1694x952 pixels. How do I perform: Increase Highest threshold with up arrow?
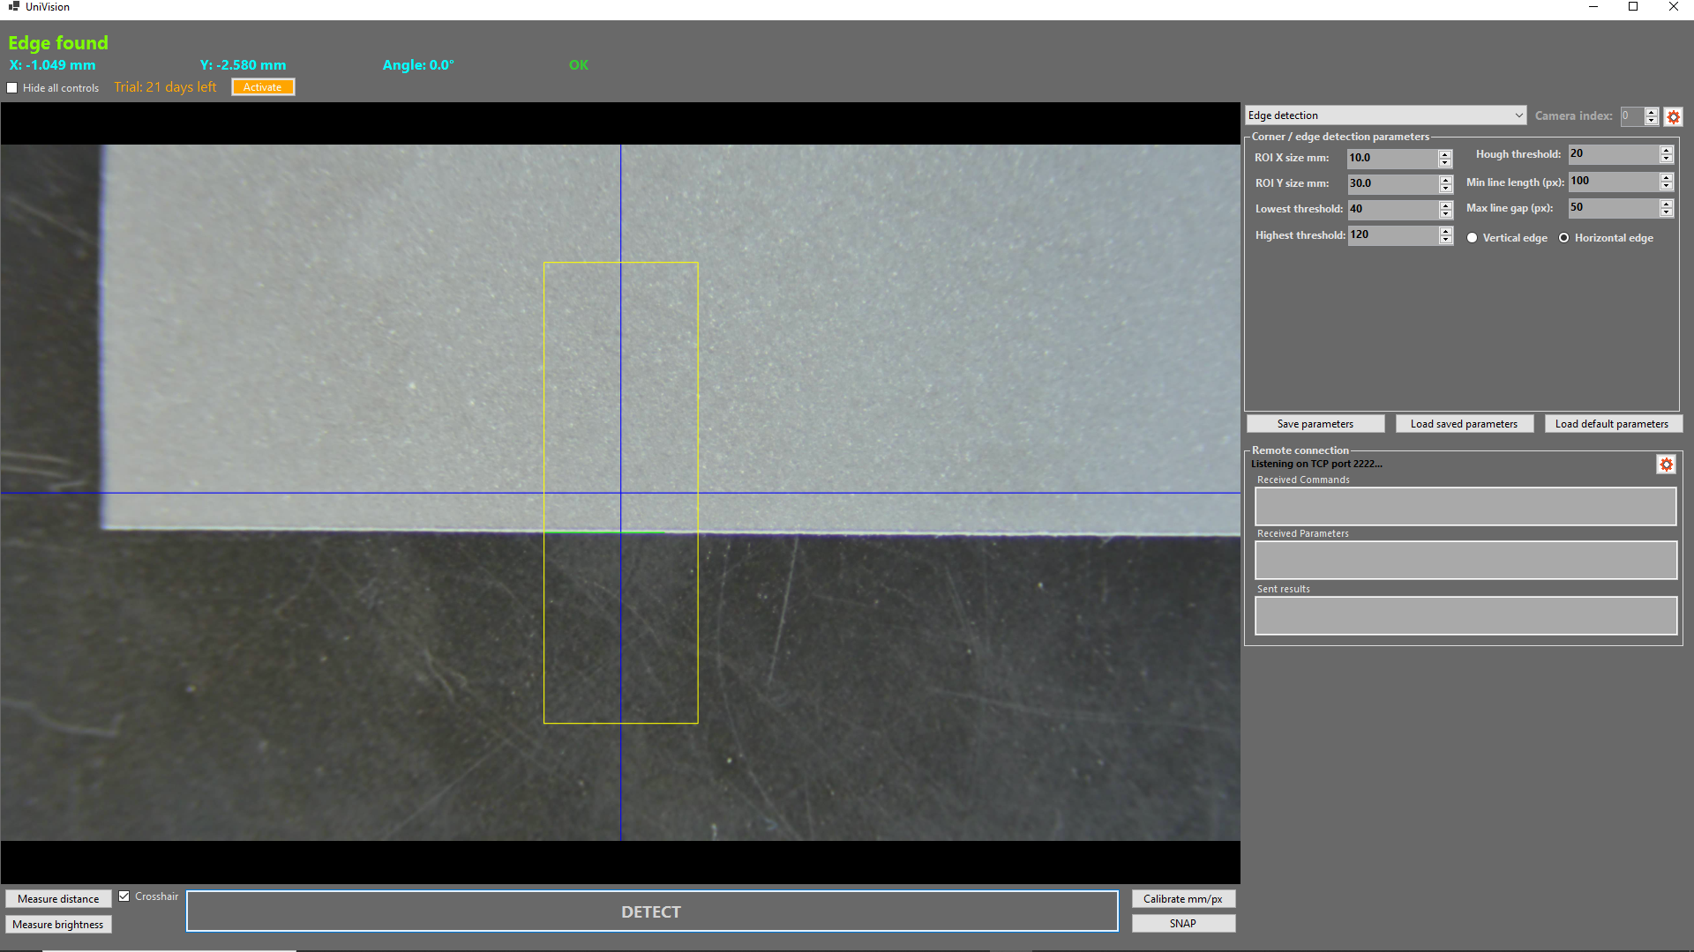1445,231
